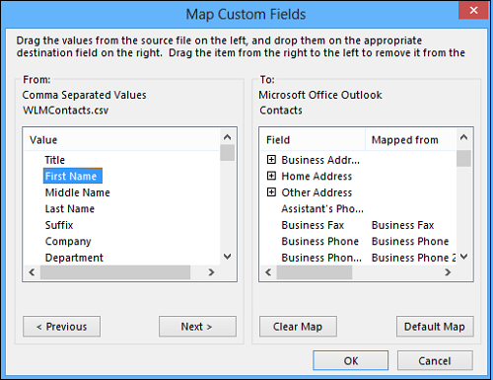Viewport: 493px width, 380px height.
Task: Click left scroll arrow in Value list
Action: point(32,272)
